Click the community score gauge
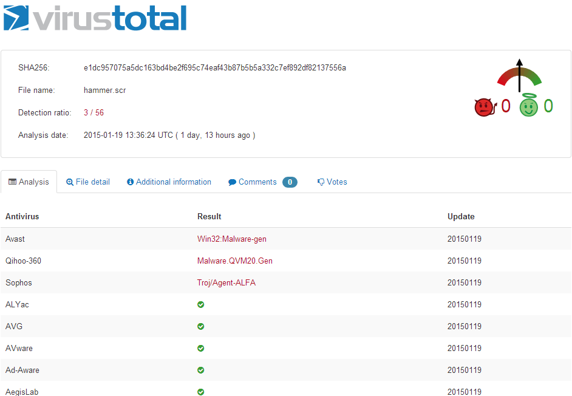572x396 pixels. [x=519, y=75]
